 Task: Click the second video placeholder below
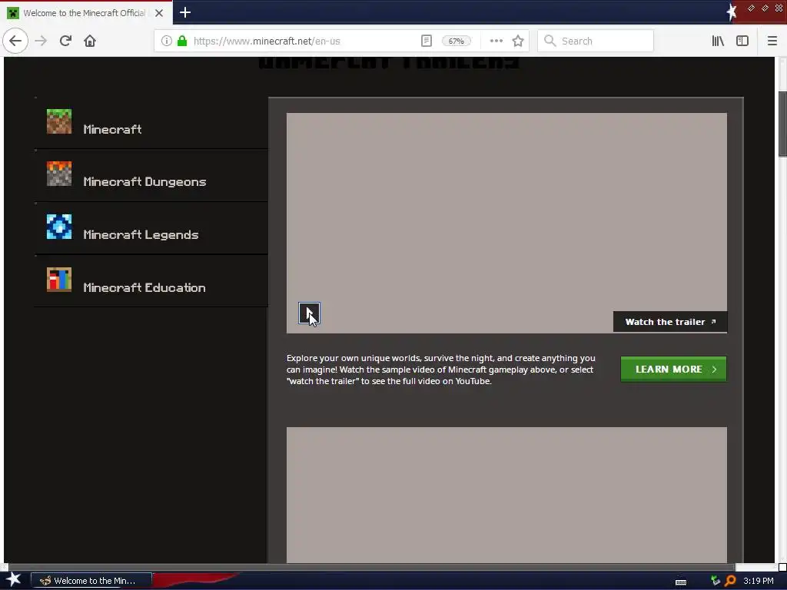point(506,496)
